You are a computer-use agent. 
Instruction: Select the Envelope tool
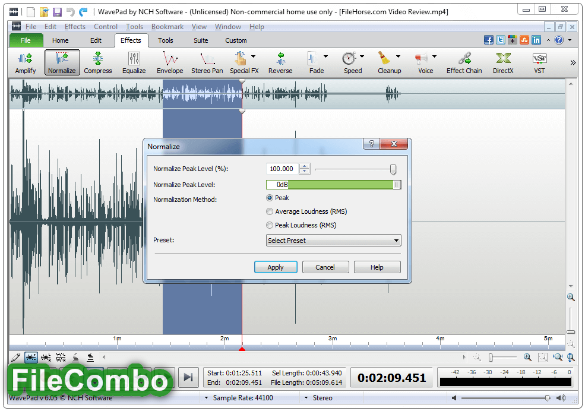170,62
